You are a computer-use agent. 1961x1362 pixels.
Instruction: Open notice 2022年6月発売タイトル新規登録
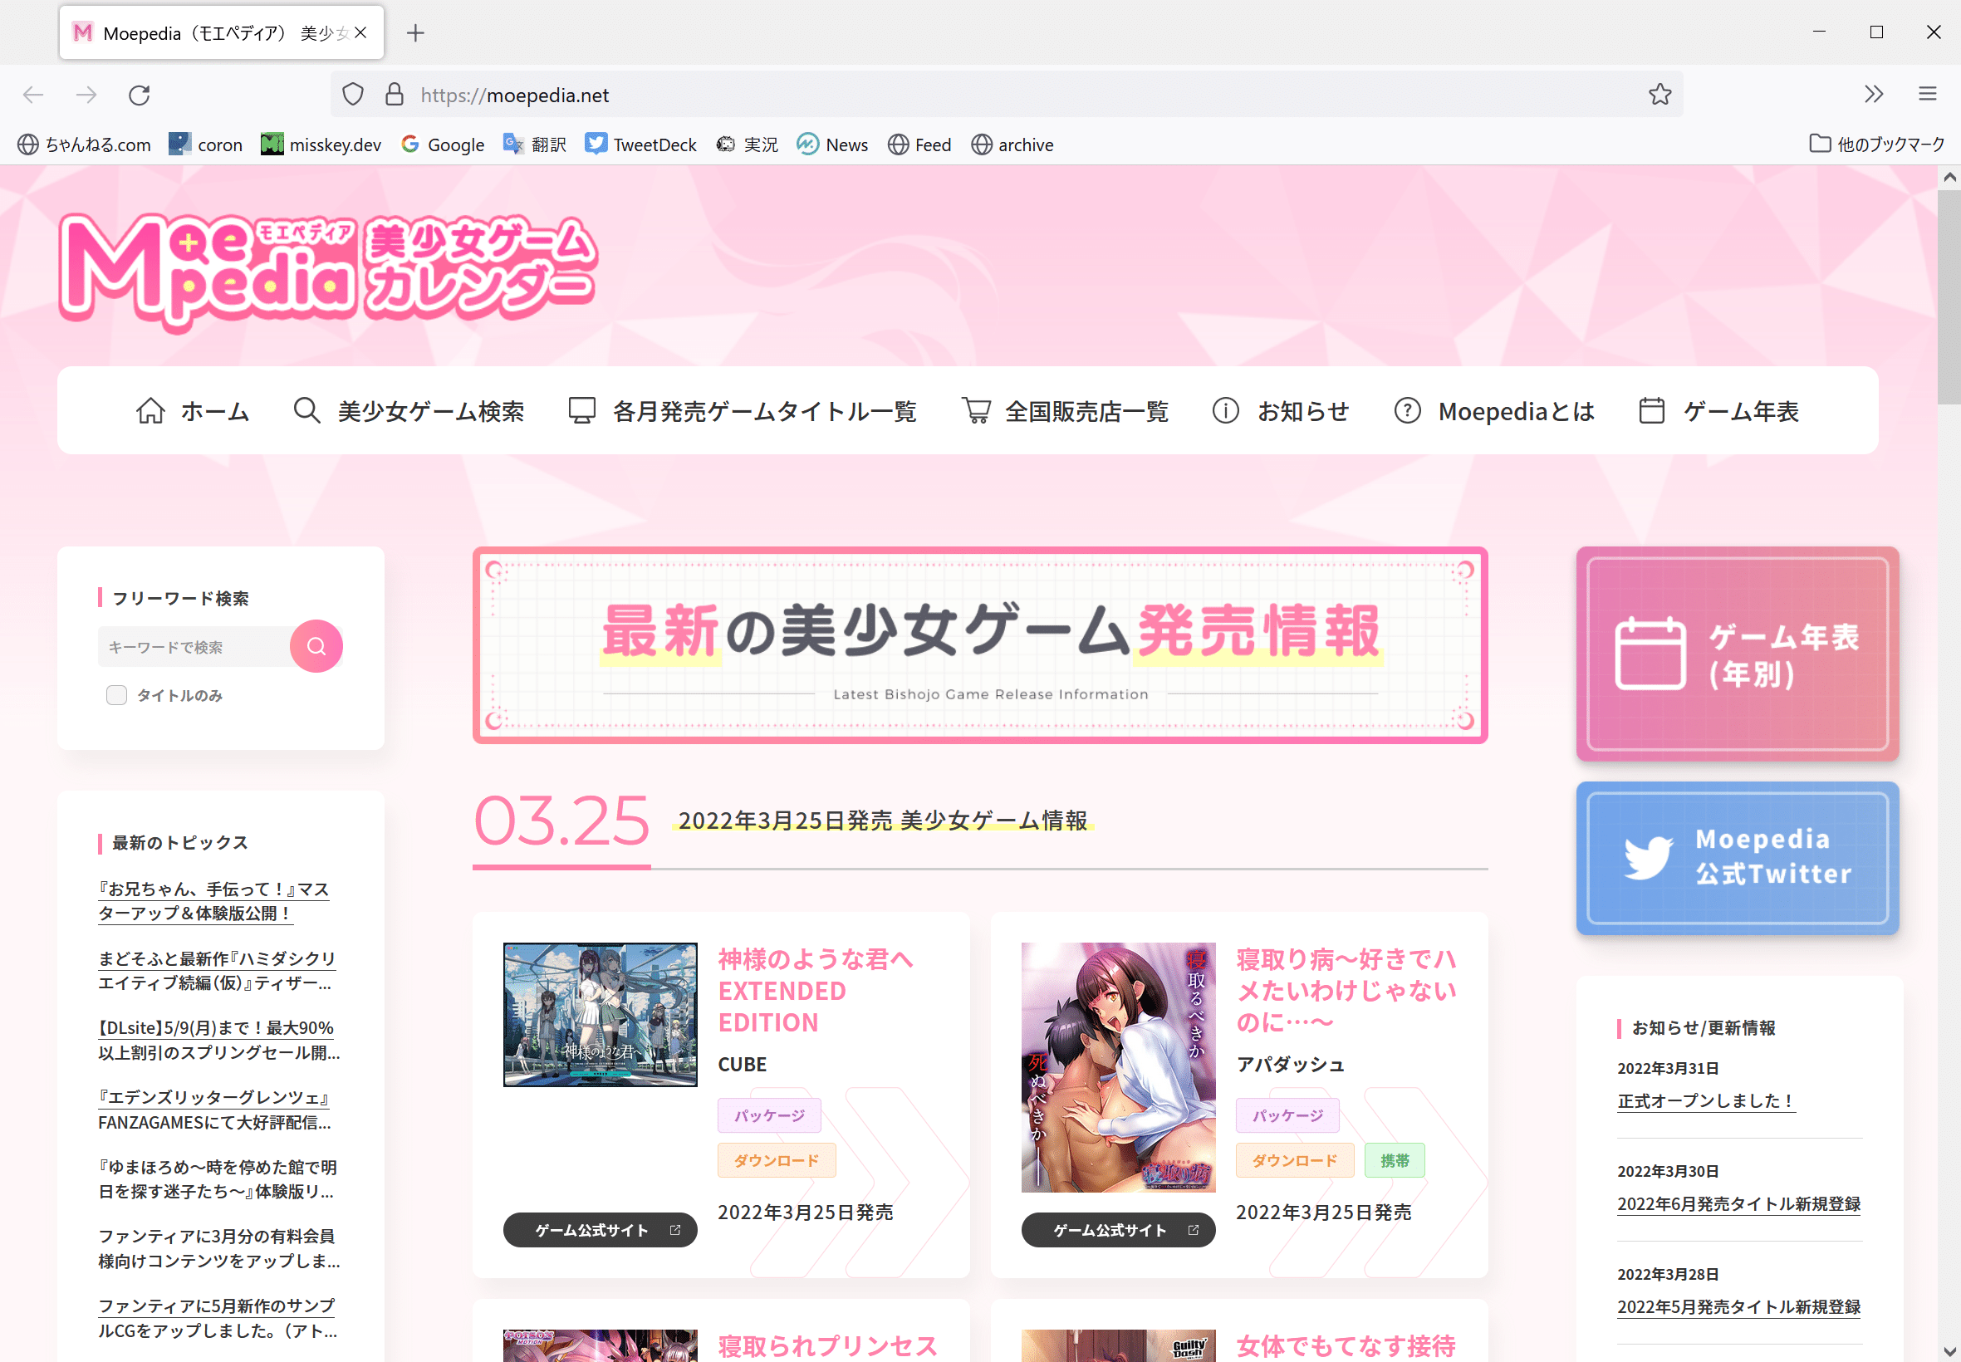click(1738, 1204)
